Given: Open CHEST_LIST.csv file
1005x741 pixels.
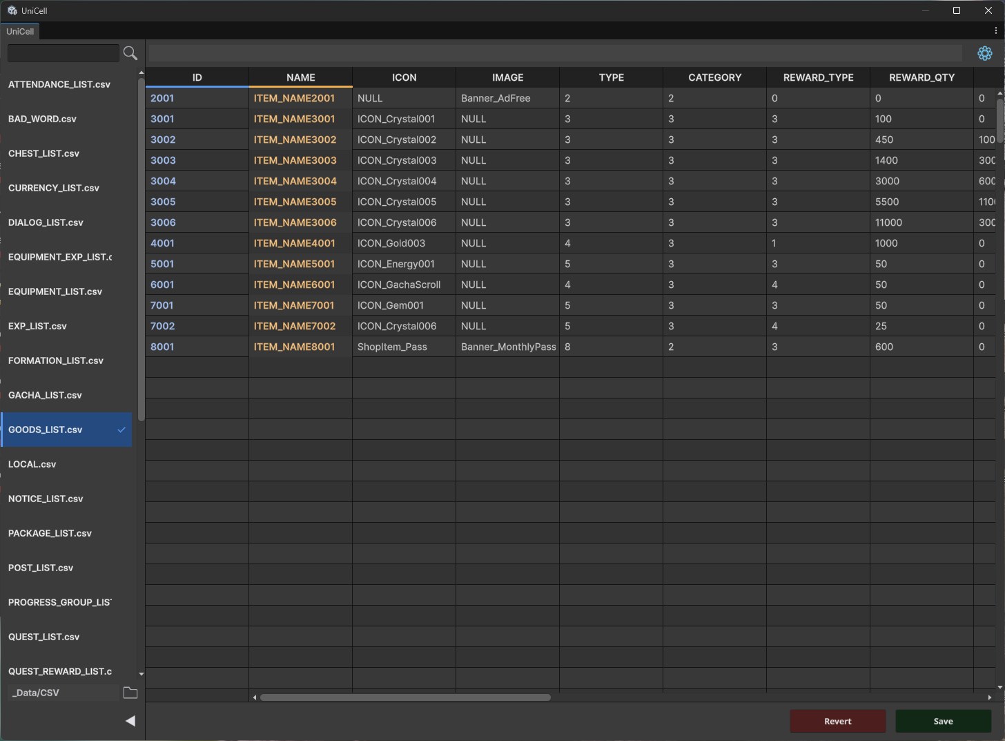Looking at the screenshot, I should click(x=66, y=153).
